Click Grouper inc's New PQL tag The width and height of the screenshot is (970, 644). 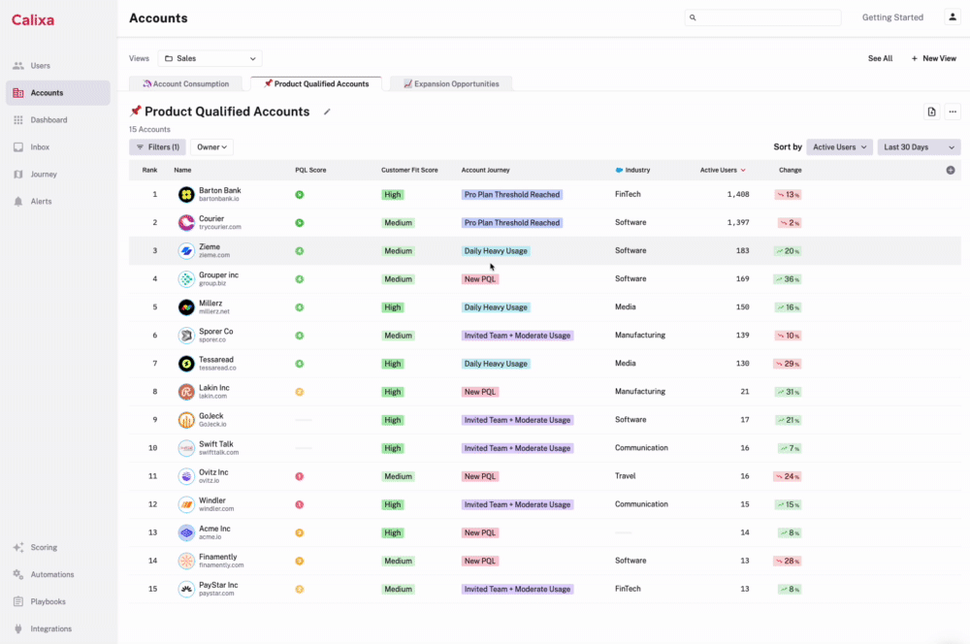(479, 279)
